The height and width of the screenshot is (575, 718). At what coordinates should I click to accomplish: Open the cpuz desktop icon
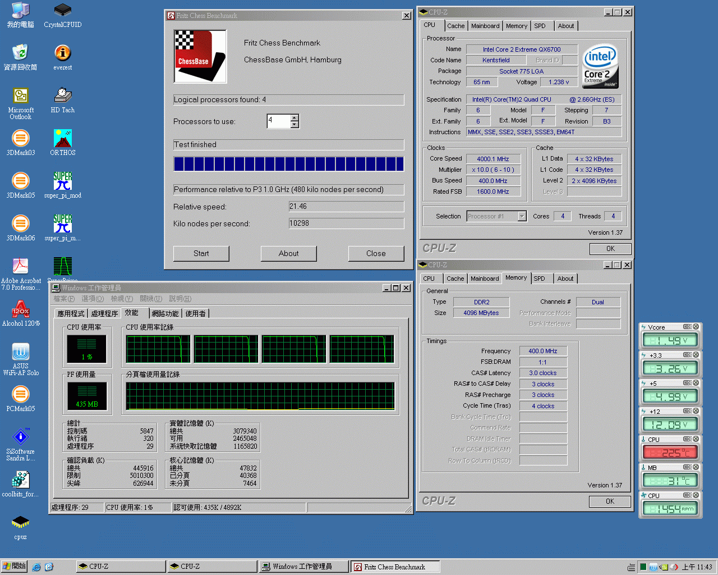(21, 527)
